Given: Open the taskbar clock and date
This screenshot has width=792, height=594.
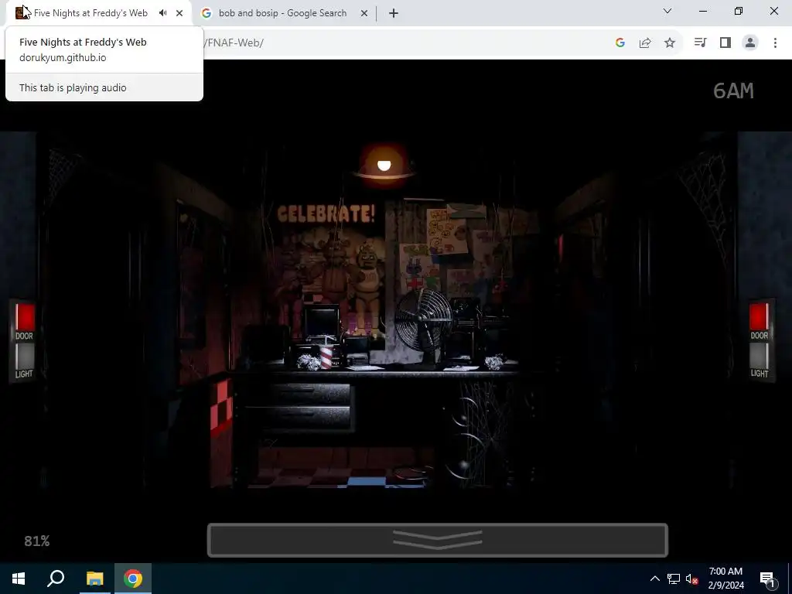Looking at the screenshot, I should click(725, 579).
